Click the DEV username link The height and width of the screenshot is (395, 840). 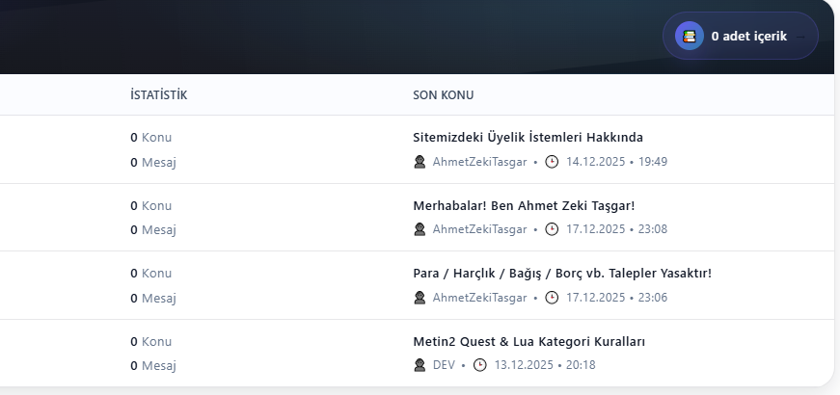point(444,365)
